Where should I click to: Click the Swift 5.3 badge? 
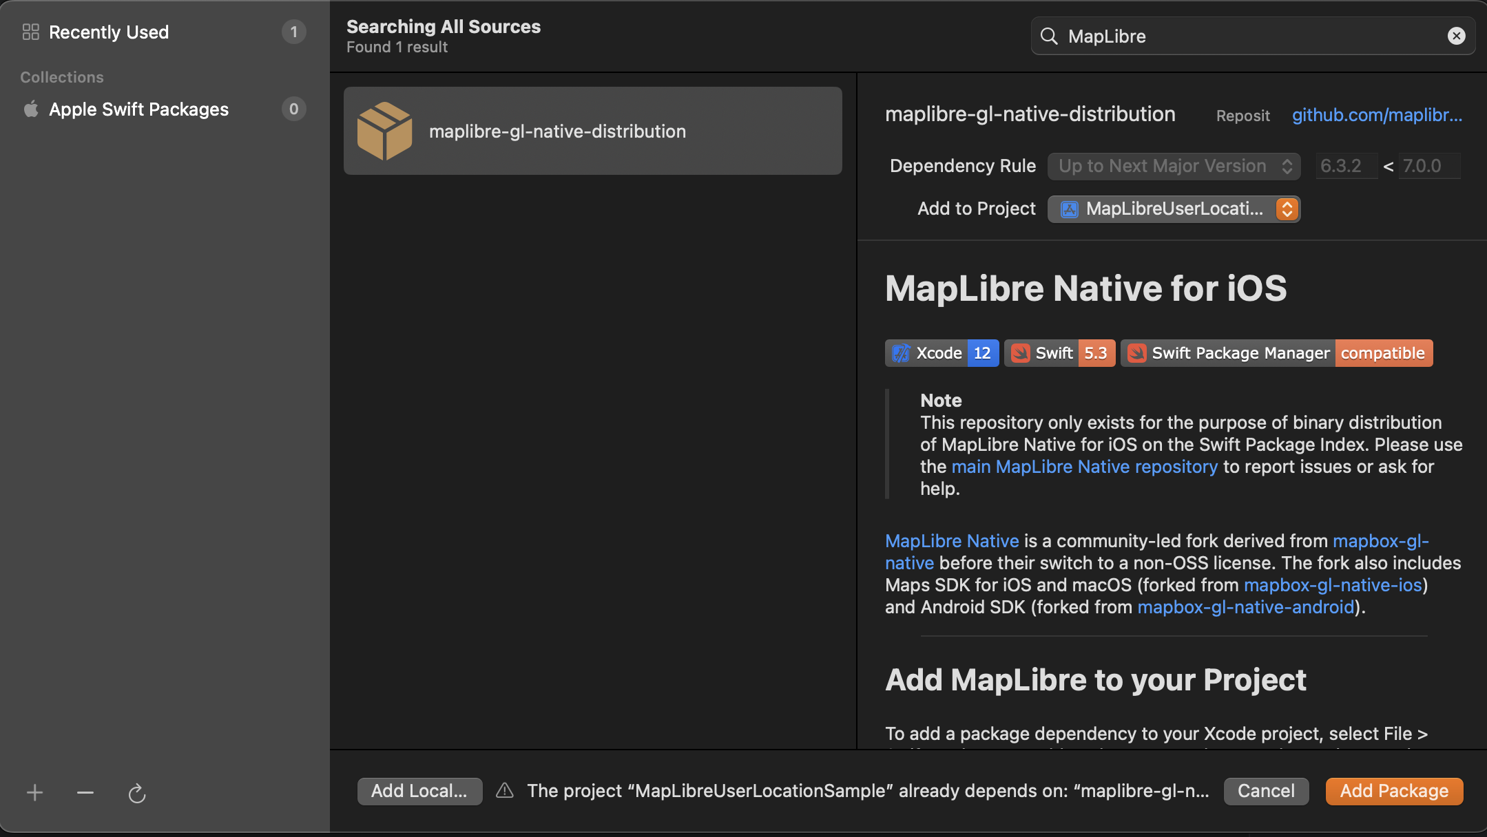click(x=1059, y=353)
